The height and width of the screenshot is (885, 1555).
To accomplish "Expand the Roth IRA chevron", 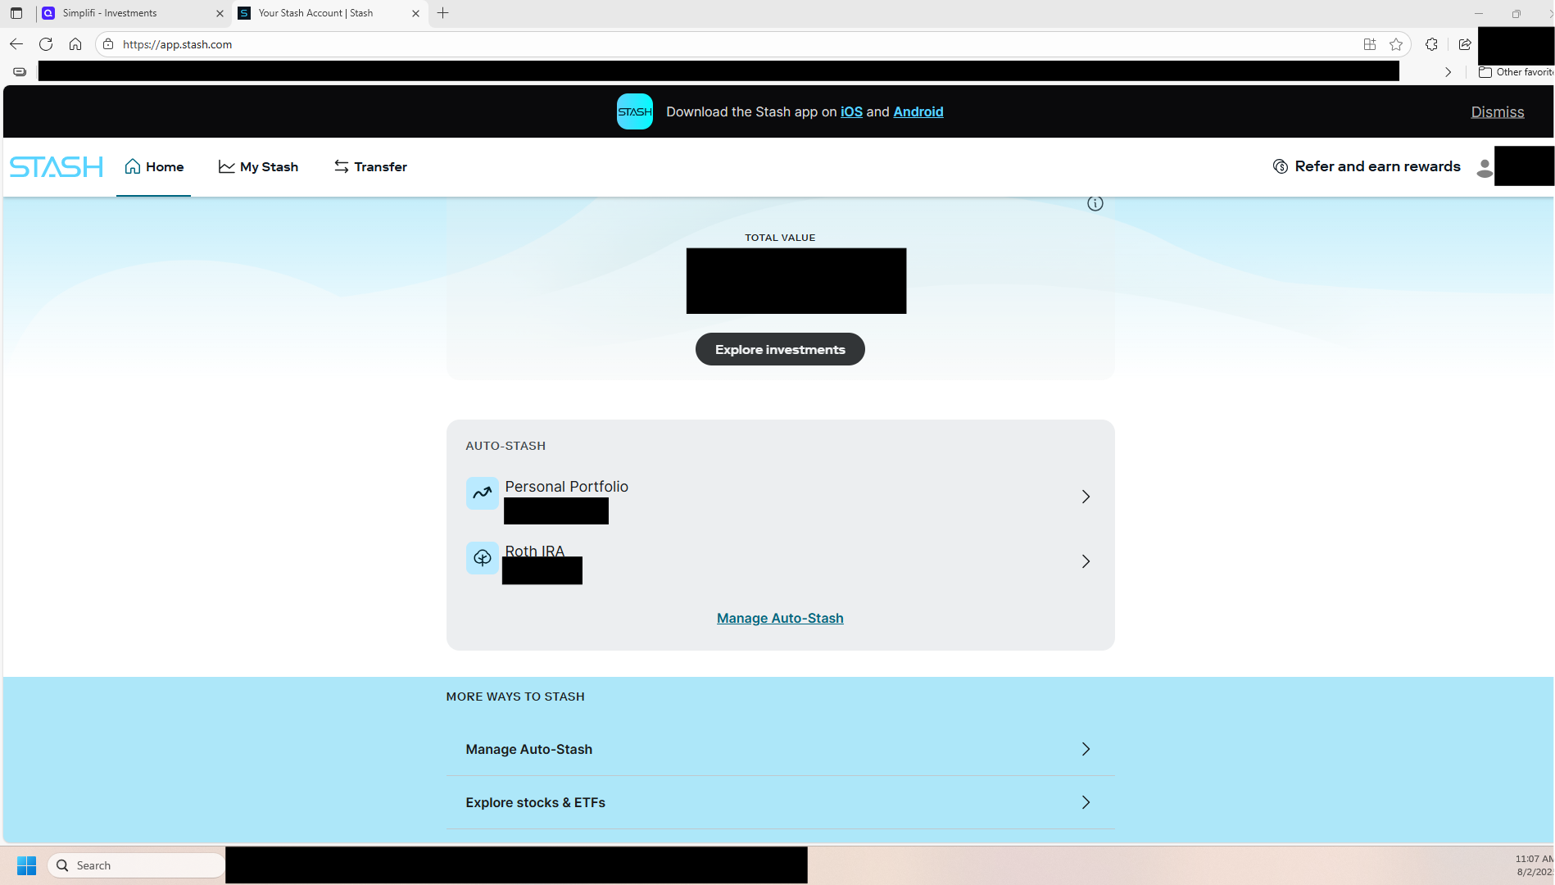I will point(1086,561).
